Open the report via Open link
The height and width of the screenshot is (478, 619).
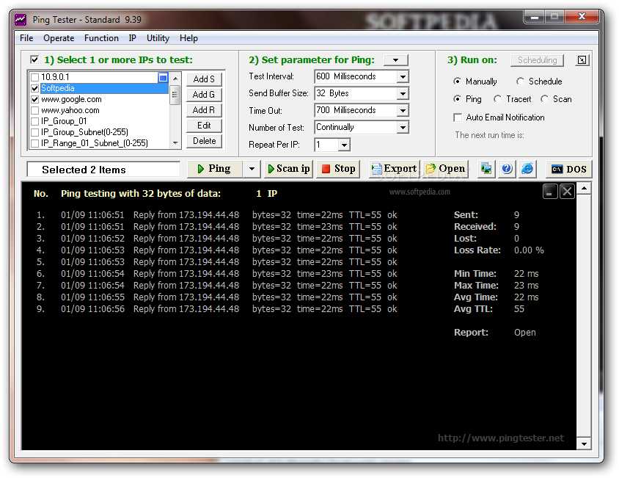(524, 333)
